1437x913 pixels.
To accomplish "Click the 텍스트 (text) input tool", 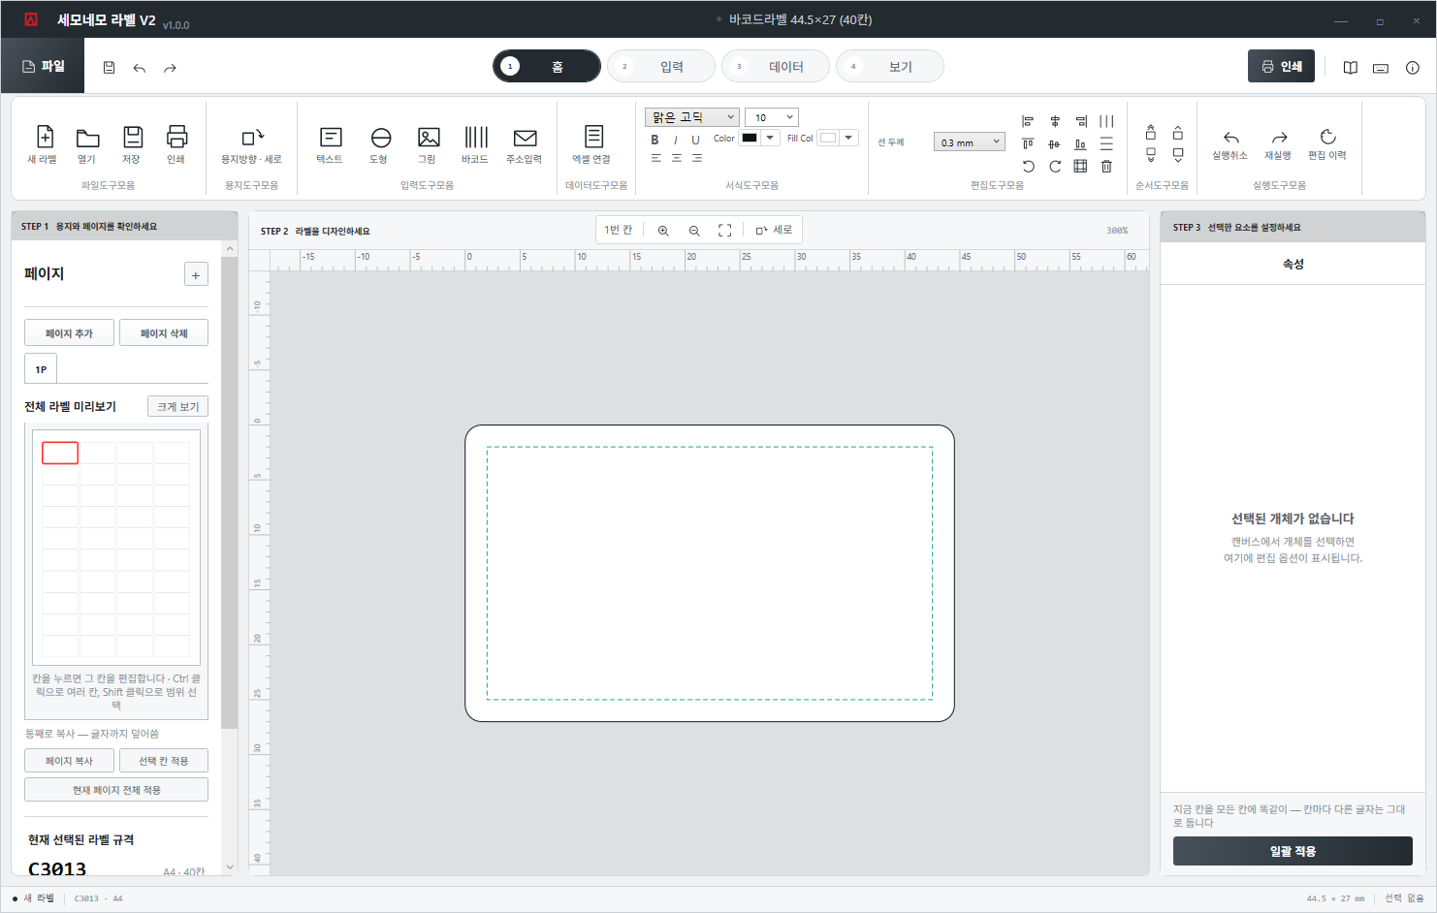I will click(330, 144).
